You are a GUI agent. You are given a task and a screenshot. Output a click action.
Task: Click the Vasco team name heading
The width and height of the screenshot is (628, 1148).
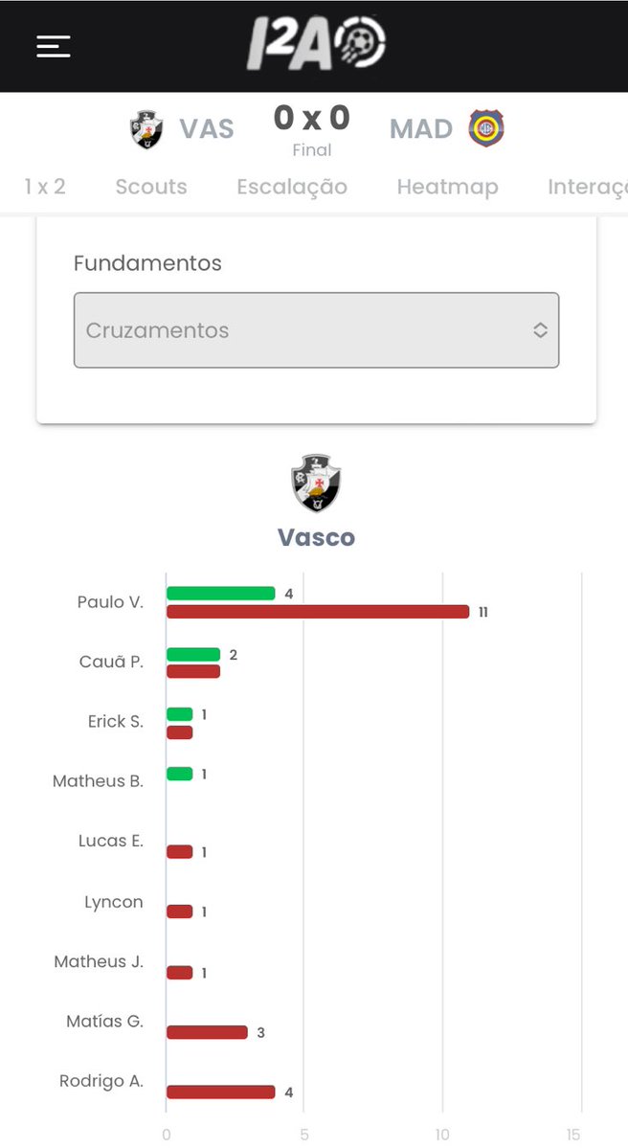[316, 537]
